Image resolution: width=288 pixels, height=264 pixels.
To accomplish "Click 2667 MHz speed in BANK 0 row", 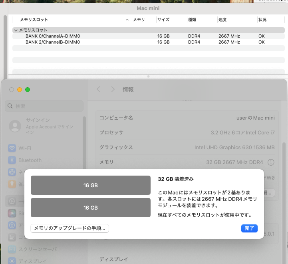I will tap(229, 36).
